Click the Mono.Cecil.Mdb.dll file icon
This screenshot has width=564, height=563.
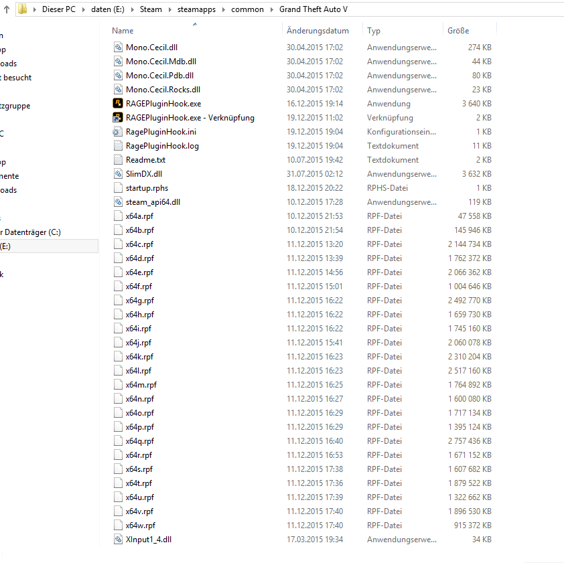pyautogui.click(x=118, y=61)
